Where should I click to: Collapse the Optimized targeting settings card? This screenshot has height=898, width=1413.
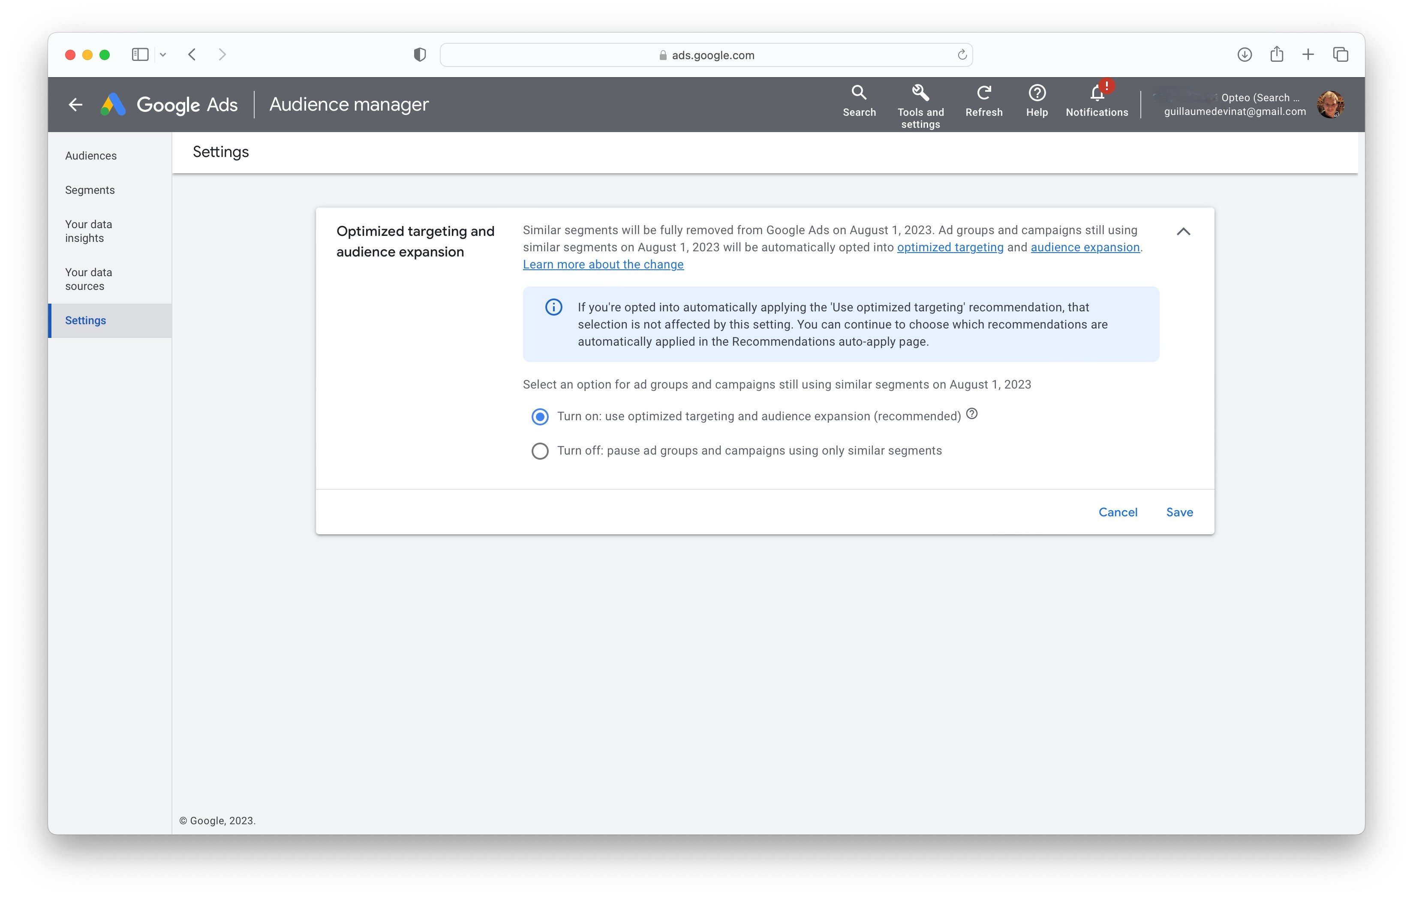1183,231
